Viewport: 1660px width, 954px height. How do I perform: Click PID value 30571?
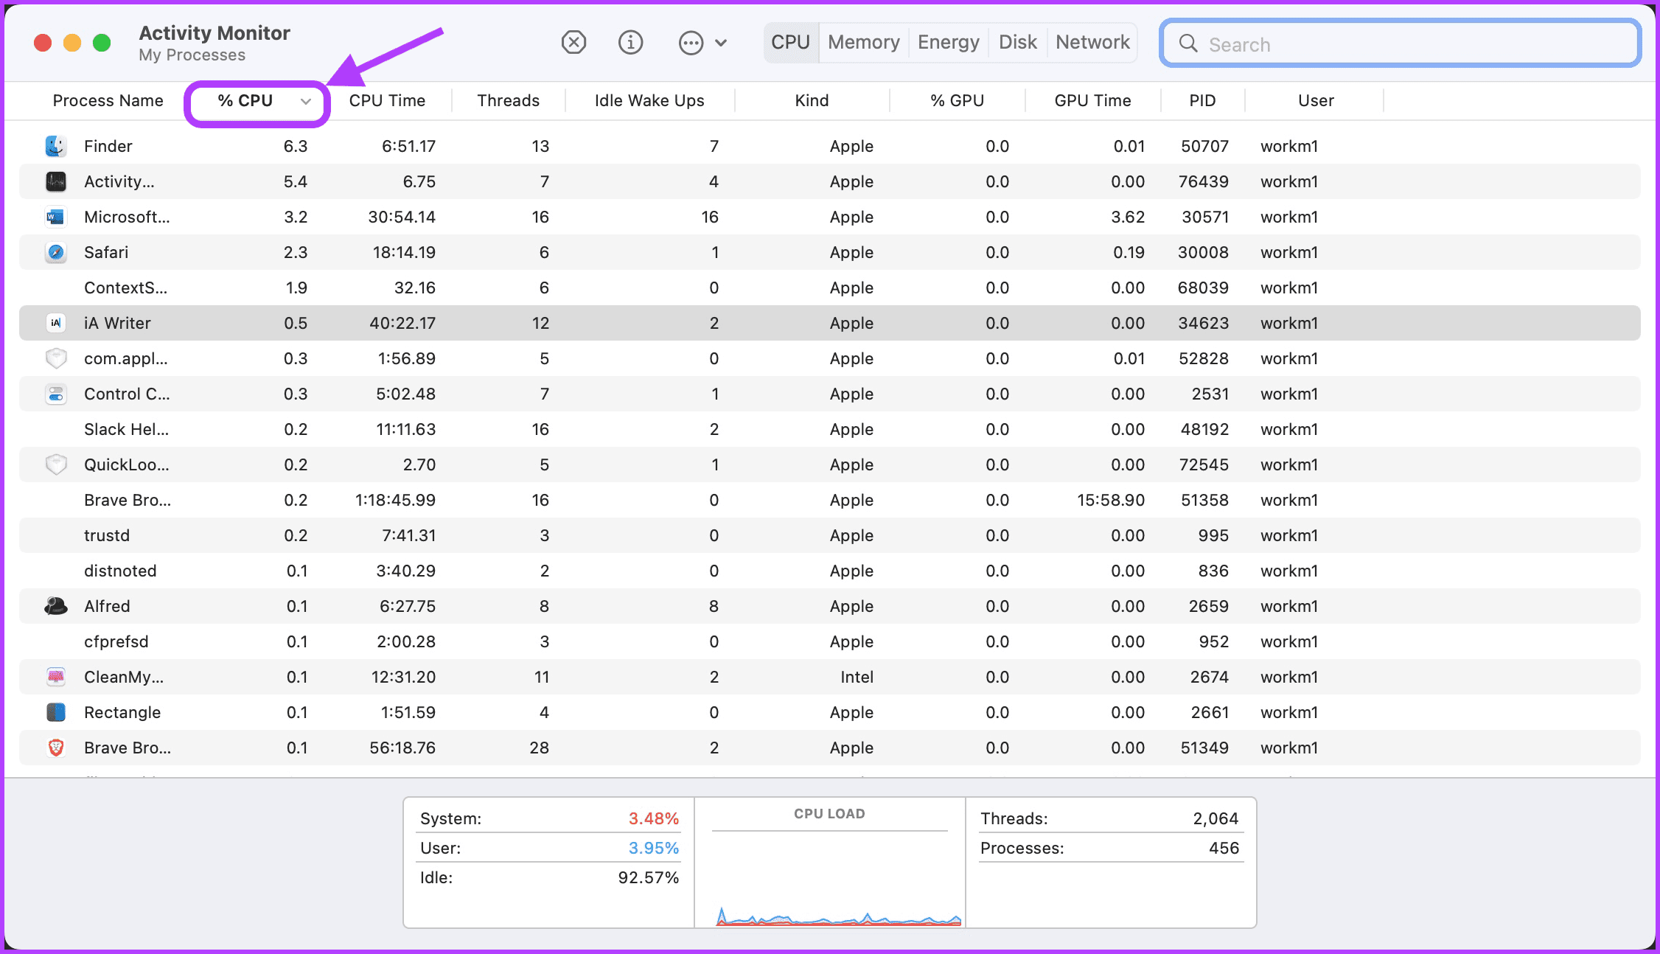tap(1204, 217)
